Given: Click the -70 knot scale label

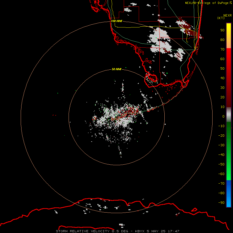Looking at the screenshot, I should 221,183.
